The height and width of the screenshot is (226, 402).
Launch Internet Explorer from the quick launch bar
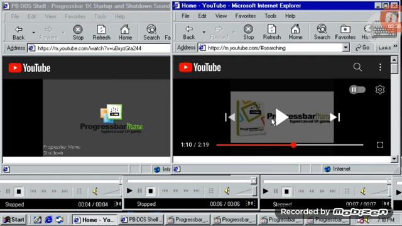click(48, 220)
